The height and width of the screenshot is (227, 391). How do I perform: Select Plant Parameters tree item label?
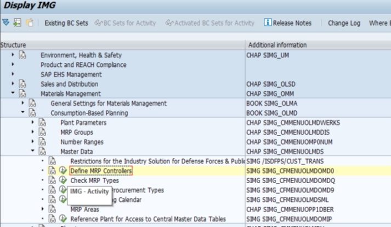(x=83, y=122)
